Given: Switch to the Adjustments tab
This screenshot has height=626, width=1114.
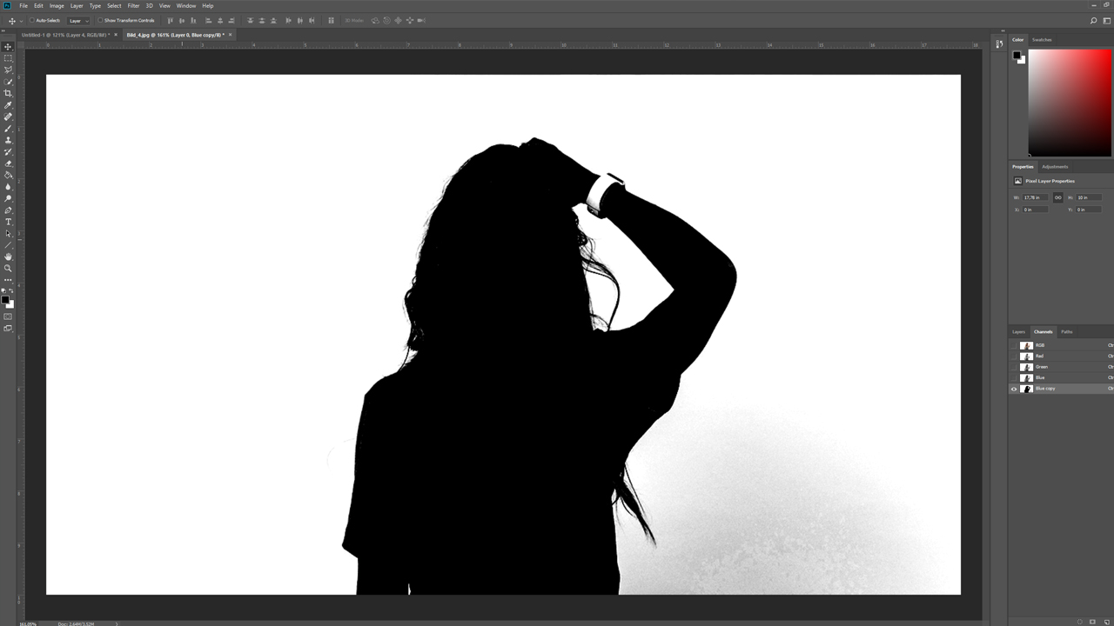Looking at the screenshot, I should coord(1055,166).
